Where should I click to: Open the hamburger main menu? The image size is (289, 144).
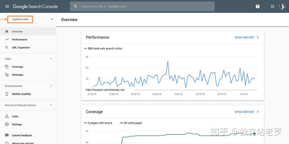7,6
